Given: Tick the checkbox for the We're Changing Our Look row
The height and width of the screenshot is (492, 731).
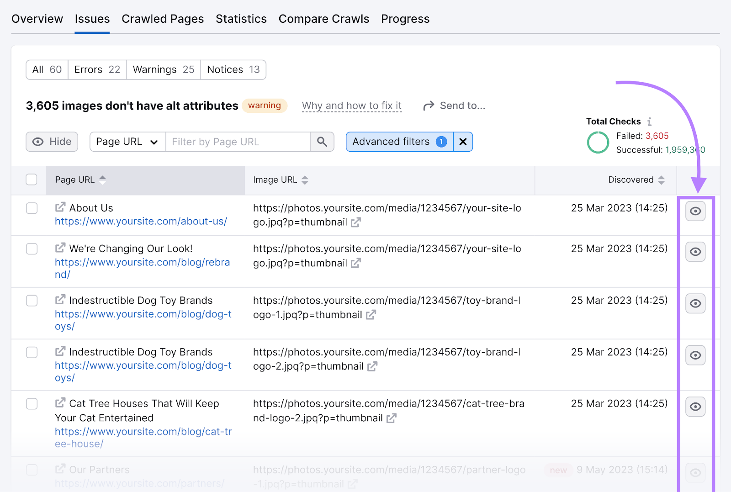Looking at the screenshot, I should tap(32, 249).
